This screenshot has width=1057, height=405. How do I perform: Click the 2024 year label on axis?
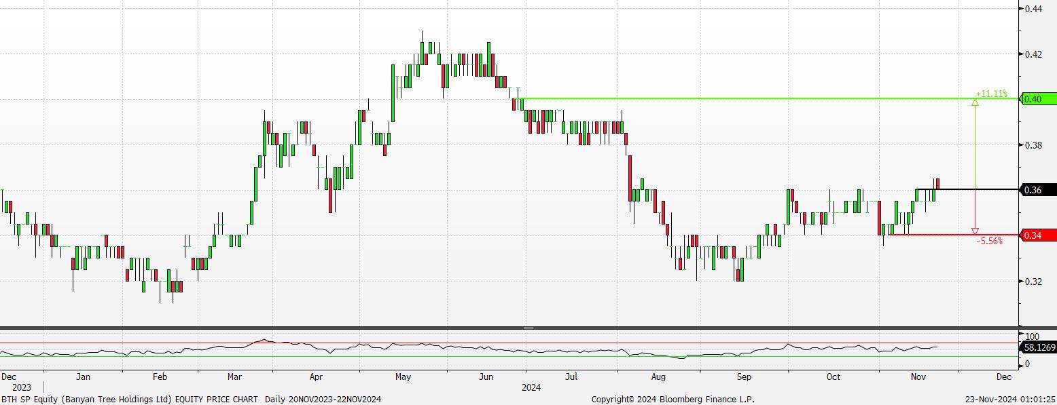[531, 387]
